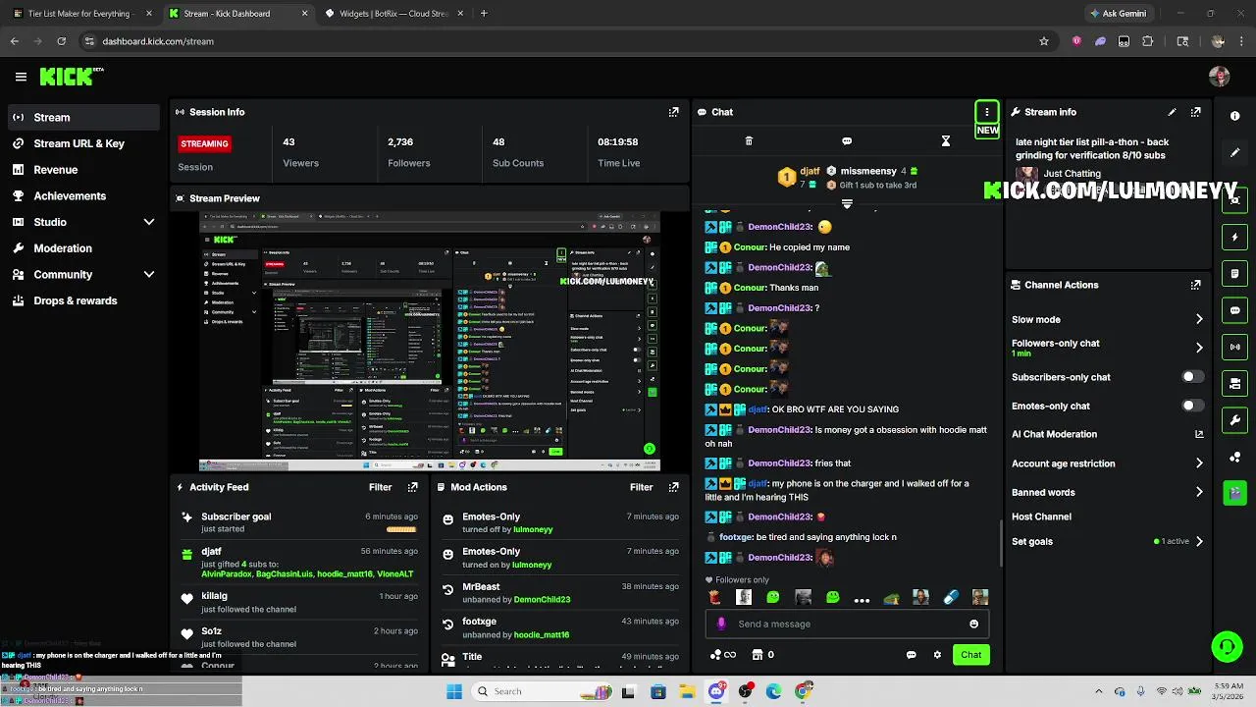Viewport: 1256px width, 707px height.
Task: Click the chat bubble icon in right sidebar
Action: [1234, 310]
